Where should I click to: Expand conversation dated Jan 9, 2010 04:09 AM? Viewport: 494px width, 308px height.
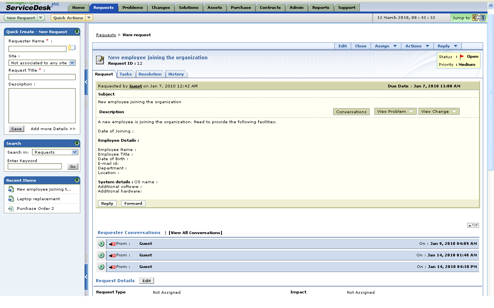click(x=101, y=244)
